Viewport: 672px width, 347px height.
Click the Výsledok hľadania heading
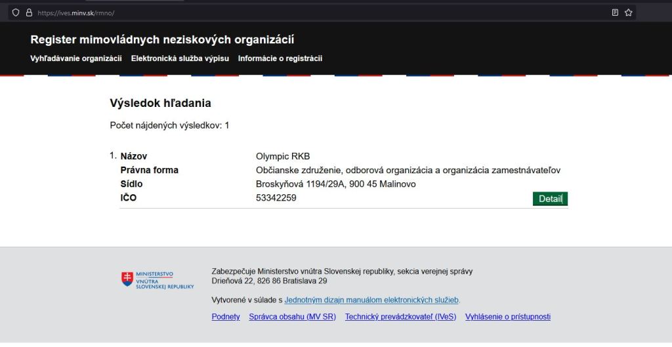coord(160,103)
